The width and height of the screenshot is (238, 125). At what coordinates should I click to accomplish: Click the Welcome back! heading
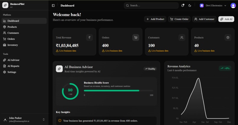[x=67, y=15]
